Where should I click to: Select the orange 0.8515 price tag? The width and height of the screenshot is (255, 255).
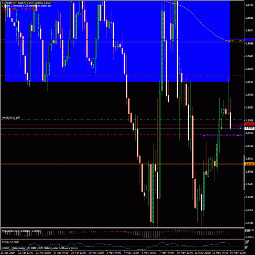pyautogui.click(x=249, y=164)
